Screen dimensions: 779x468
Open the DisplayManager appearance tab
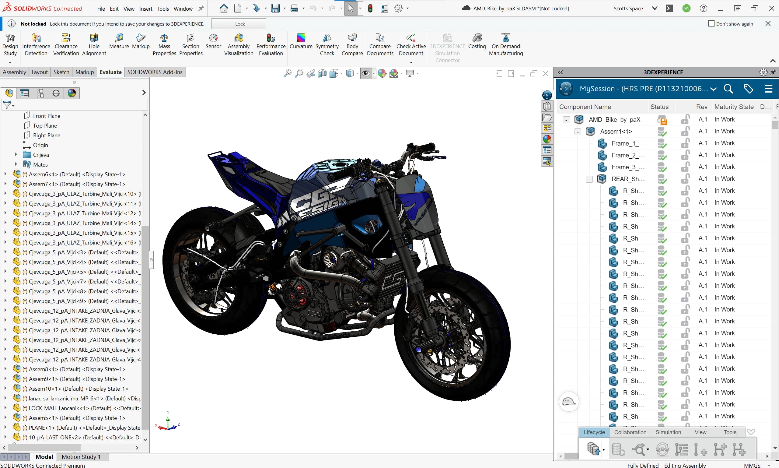click(72, 93)
